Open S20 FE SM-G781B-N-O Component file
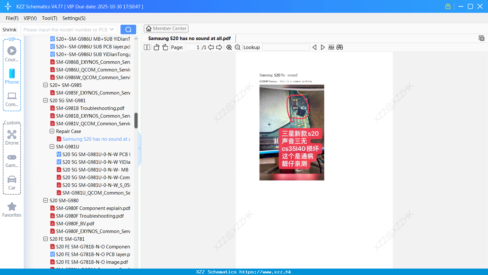This screenshot has height=275, width=488. point(90,247)
